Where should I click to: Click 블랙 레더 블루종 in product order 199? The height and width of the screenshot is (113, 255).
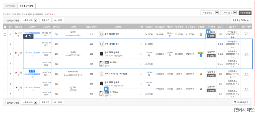[x=112, y=53]
